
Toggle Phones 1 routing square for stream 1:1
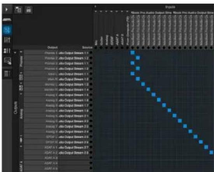coord(133,52)
